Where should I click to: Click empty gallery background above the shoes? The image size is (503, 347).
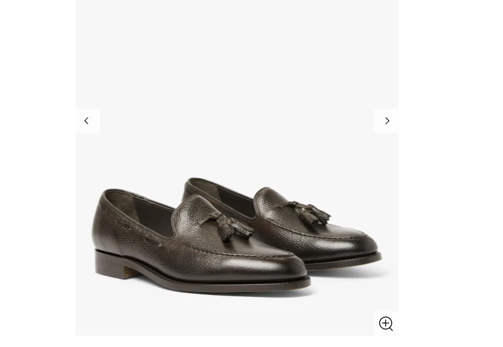point(237,64)
